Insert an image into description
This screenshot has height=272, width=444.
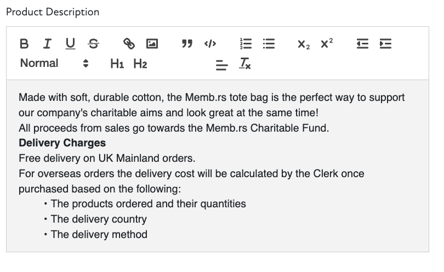[152, 44]
